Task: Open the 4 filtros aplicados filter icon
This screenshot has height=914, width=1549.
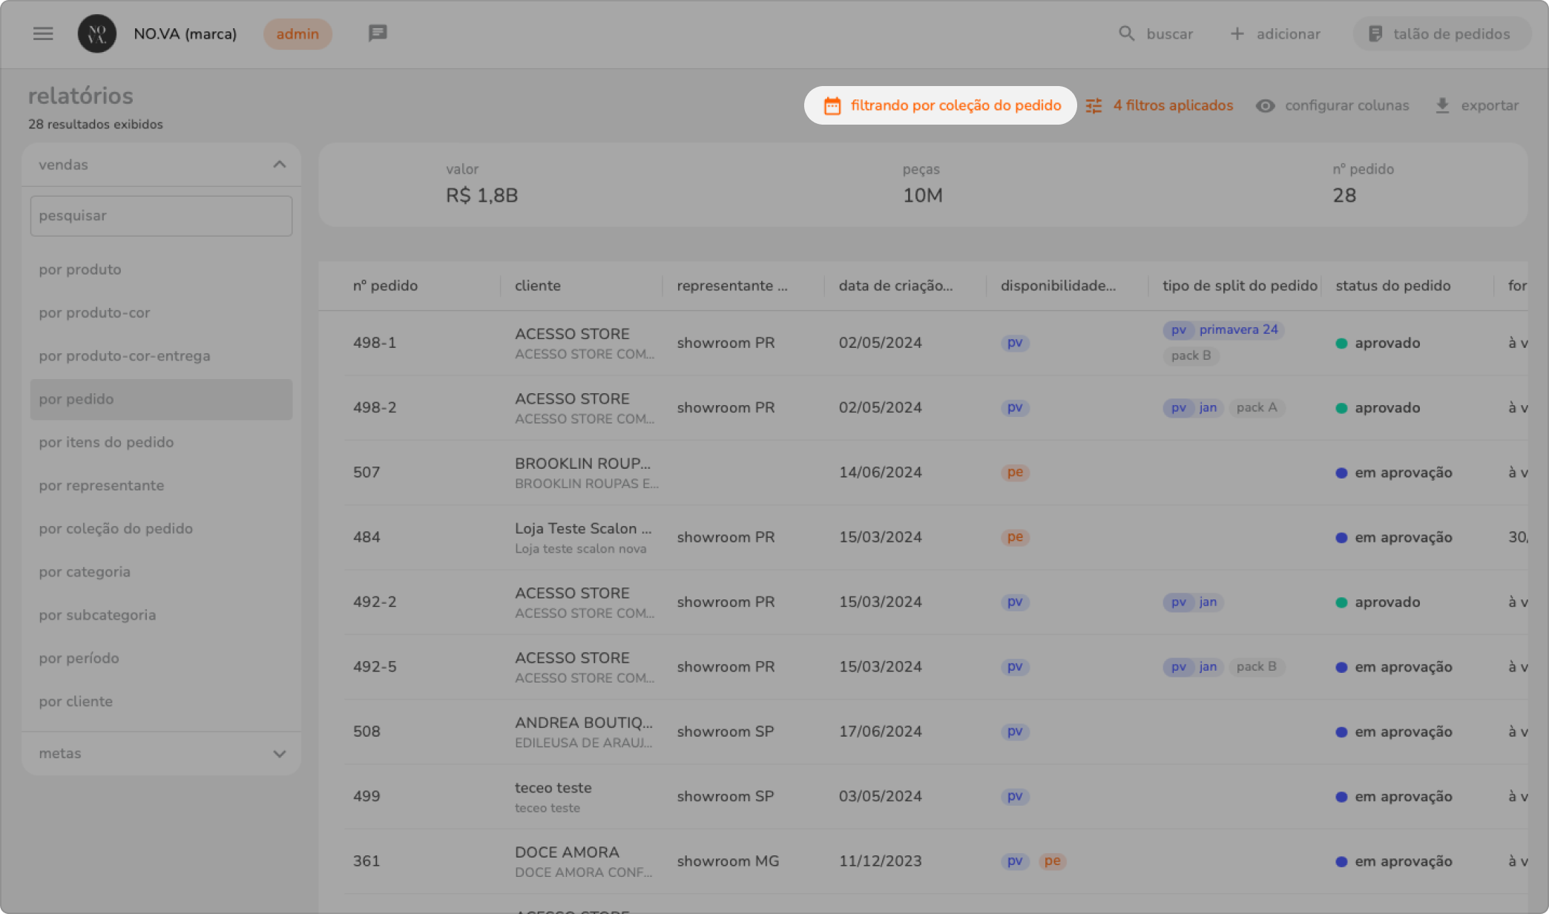Action: 1094,106
